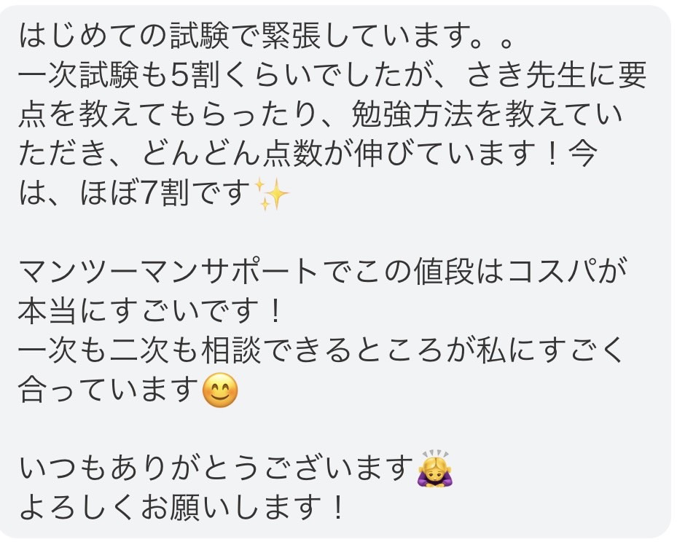Image resolution: width=677 pixels, height=550 pixels.
Task: Click the phrase 一次試験も5割くらいでしたが
Action: coord(220,75)
